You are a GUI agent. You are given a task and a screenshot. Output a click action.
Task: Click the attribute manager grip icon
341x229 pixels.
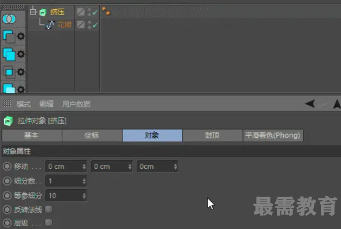pyautogui.click(x=7, y=104)
